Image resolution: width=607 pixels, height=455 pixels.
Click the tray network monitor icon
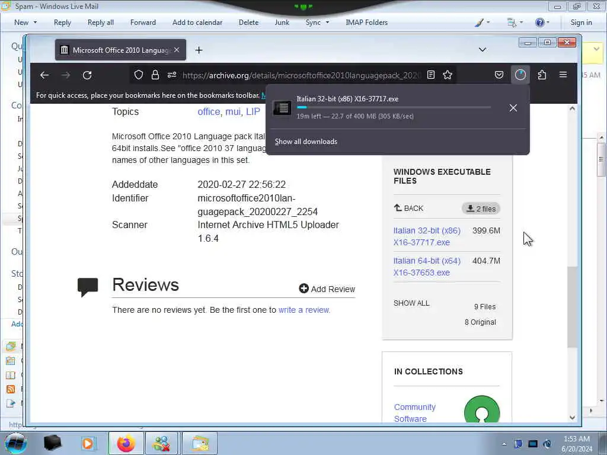533,444
